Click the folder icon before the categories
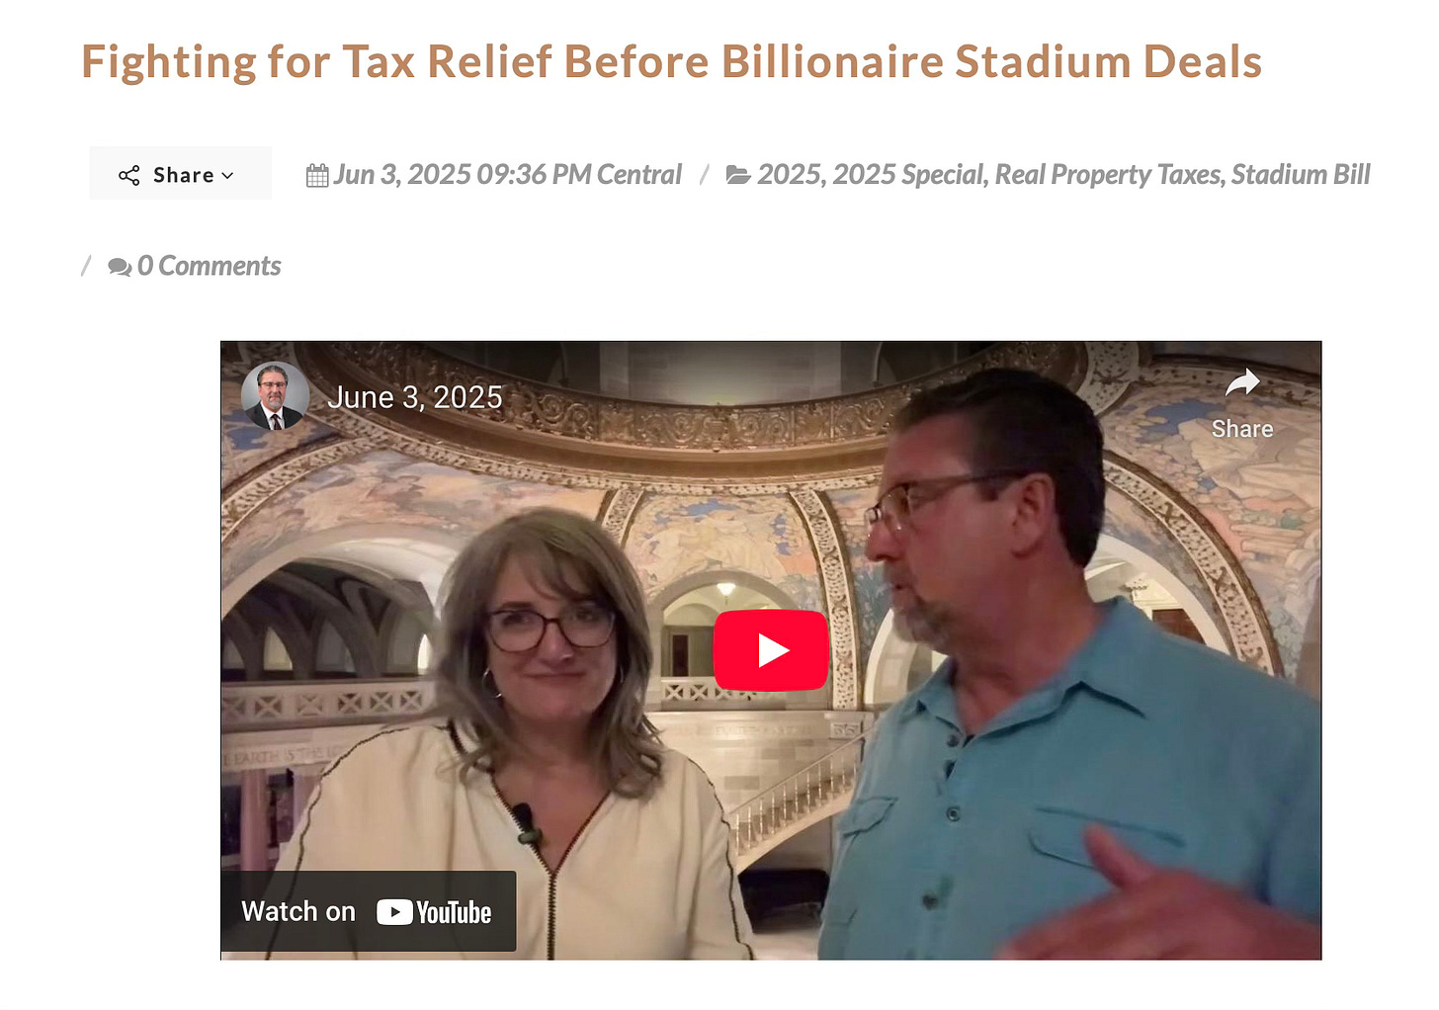Image resolution: width=1439 pixels, height=1010 pixels. click(x=738, y=175)
